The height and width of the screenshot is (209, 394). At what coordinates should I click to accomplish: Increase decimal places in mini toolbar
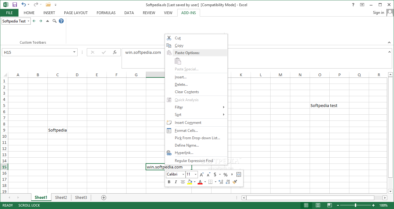[x=221, y=182]
